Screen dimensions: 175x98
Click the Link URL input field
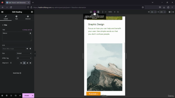[x=14, y=49]
